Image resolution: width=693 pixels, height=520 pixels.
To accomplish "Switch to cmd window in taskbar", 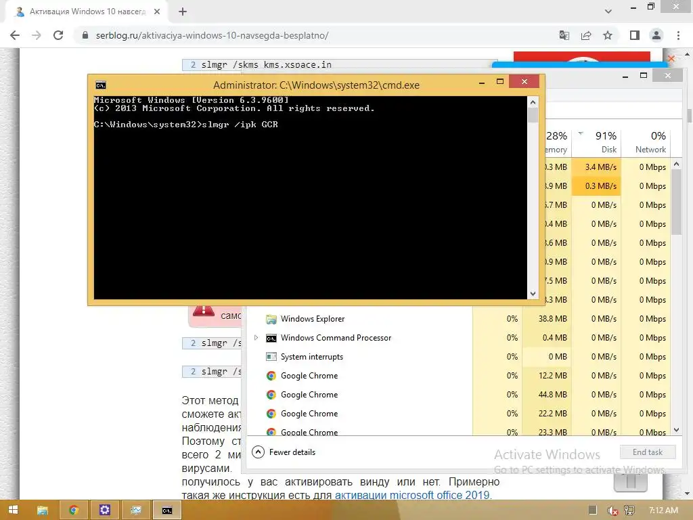I will (167, 511).
